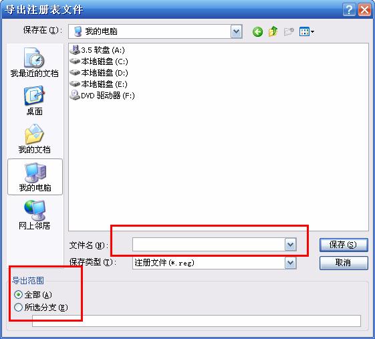
Task: Click the 保存 button
Action: 344,245
